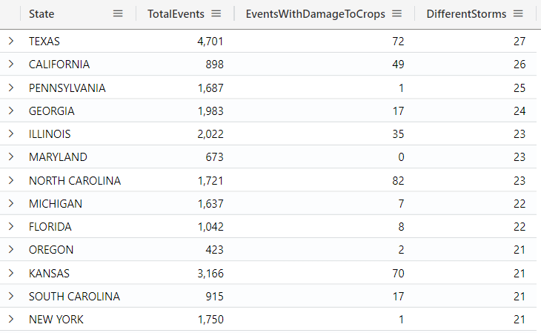Viewport: 541px width, 333px height.
Task: Click the 1,687 TotalEvents value
Action: [x=210, y=88]
